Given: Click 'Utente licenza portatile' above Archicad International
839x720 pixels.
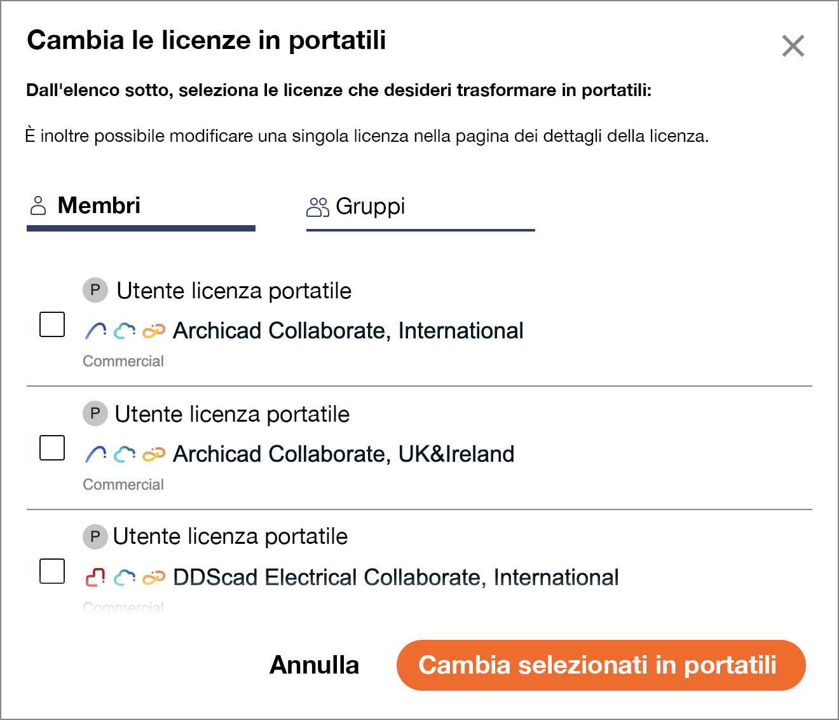Looking at the screenshot, I should [x=234, y=291].
